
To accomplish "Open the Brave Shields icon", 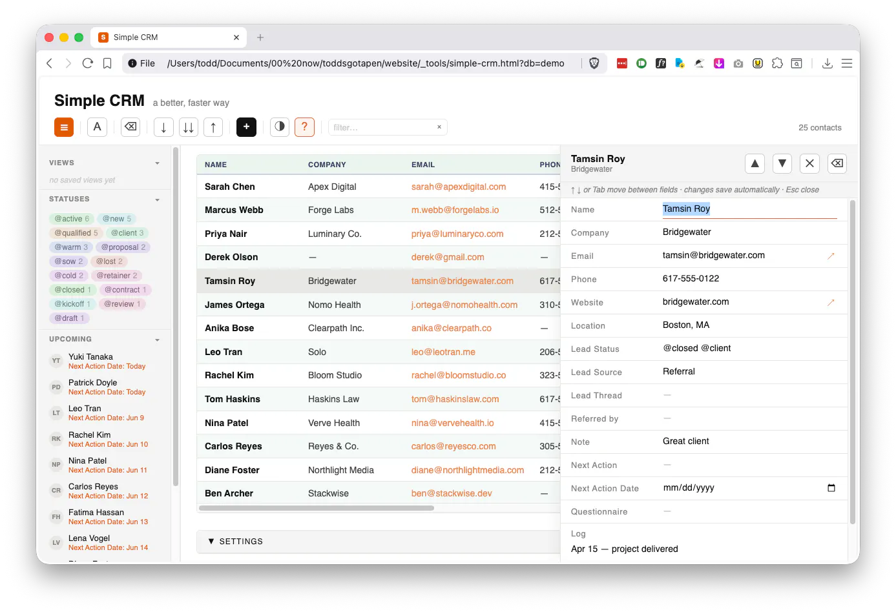I will pyautogui.click(x=594, y=63).
